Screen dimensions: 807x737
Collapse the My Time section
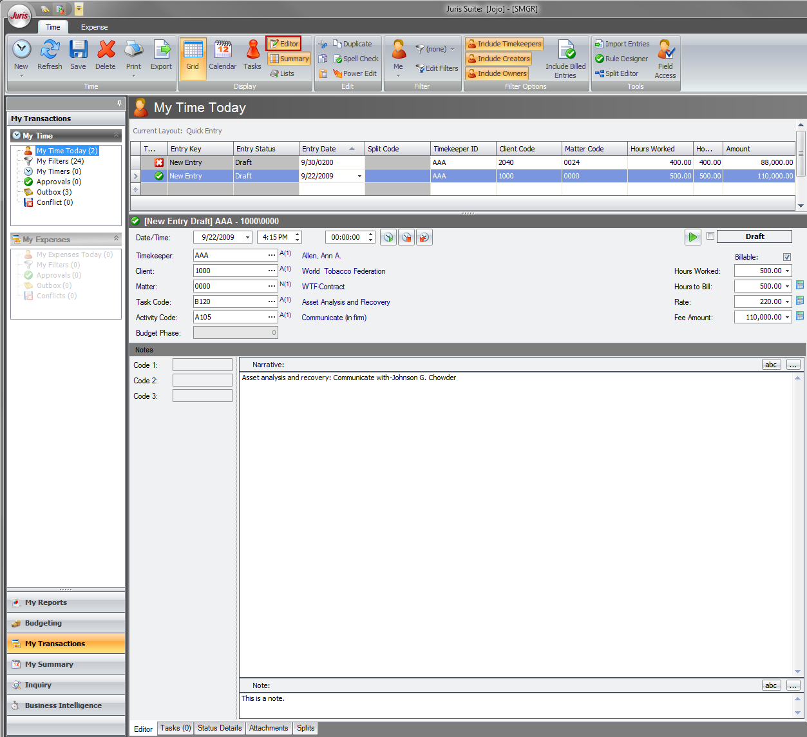coord(117,136)
